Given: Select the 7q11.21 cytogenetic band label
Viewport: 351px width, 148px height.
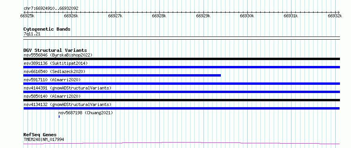Looking at the screenshot, I should [32, 34].
